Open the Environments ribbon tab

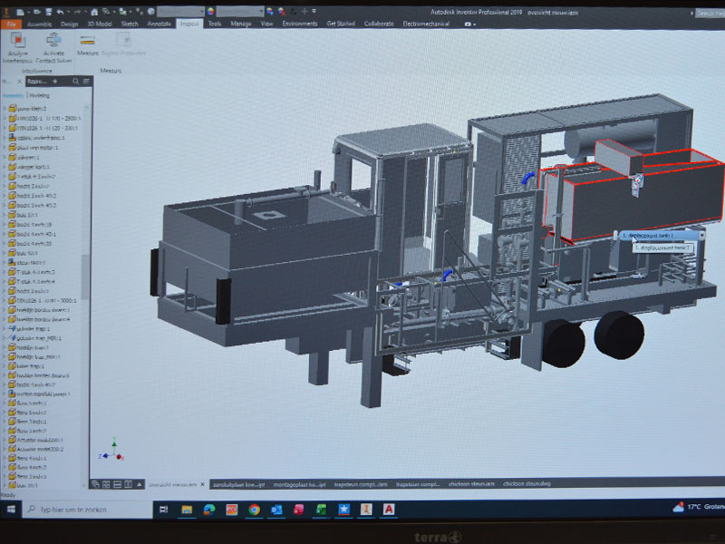[300, 24]
